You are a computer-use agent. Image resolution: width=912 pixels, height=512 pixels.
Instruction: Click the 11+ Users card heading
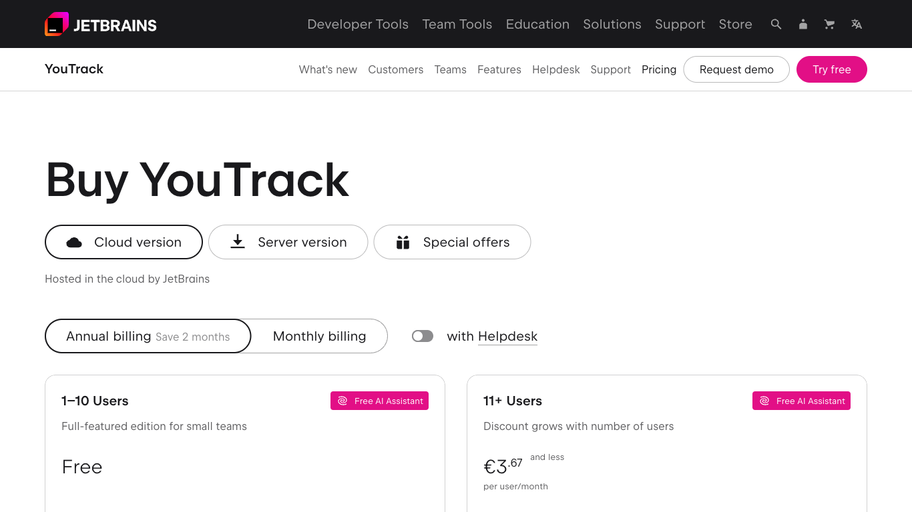tap(513, 401)
